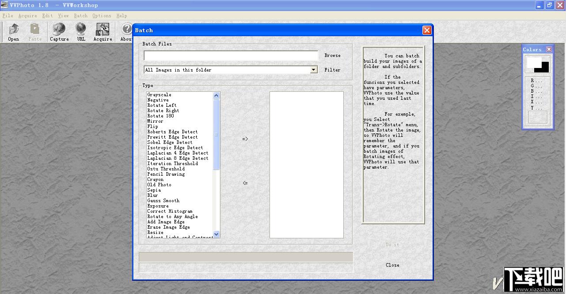Click the URL globe icon

[81, 30]
